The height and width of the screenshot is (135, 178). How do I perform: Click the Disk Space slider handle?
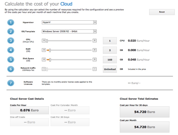50,60
